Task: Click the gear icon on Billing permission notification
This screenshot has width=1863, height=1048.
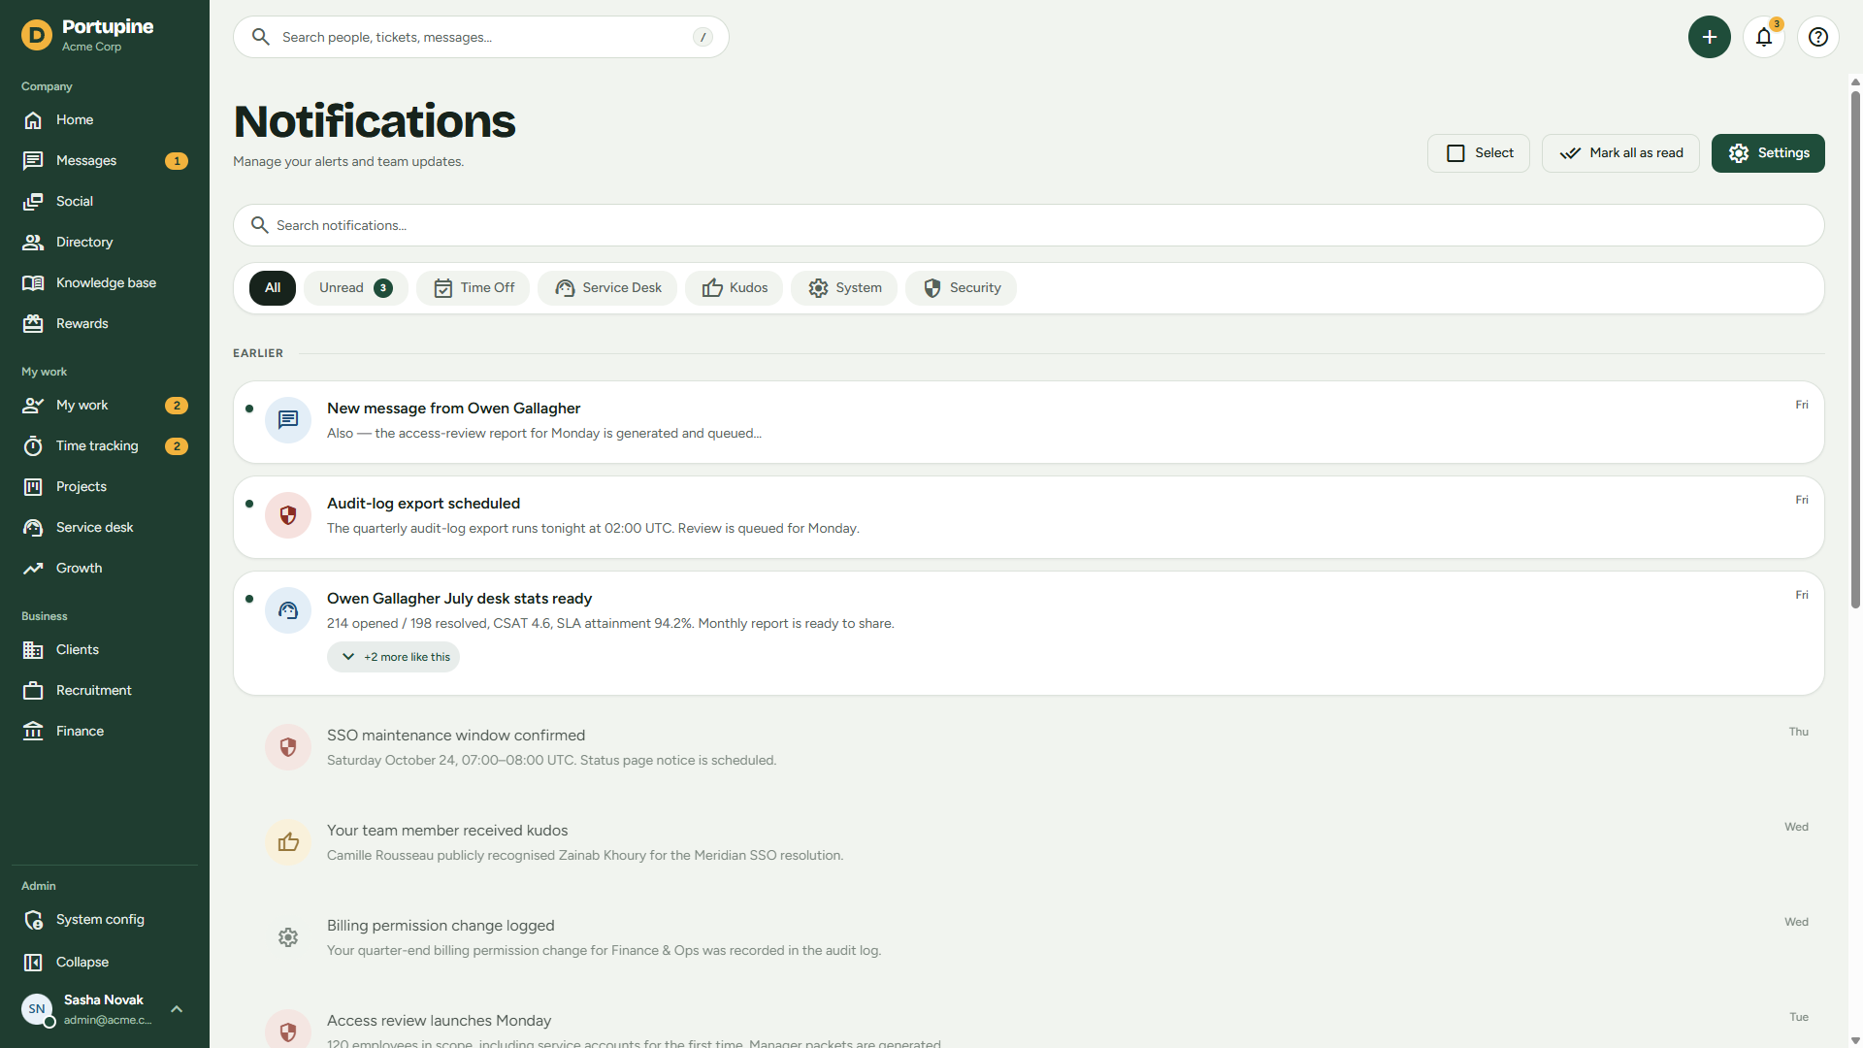Action: click(288, 937)
